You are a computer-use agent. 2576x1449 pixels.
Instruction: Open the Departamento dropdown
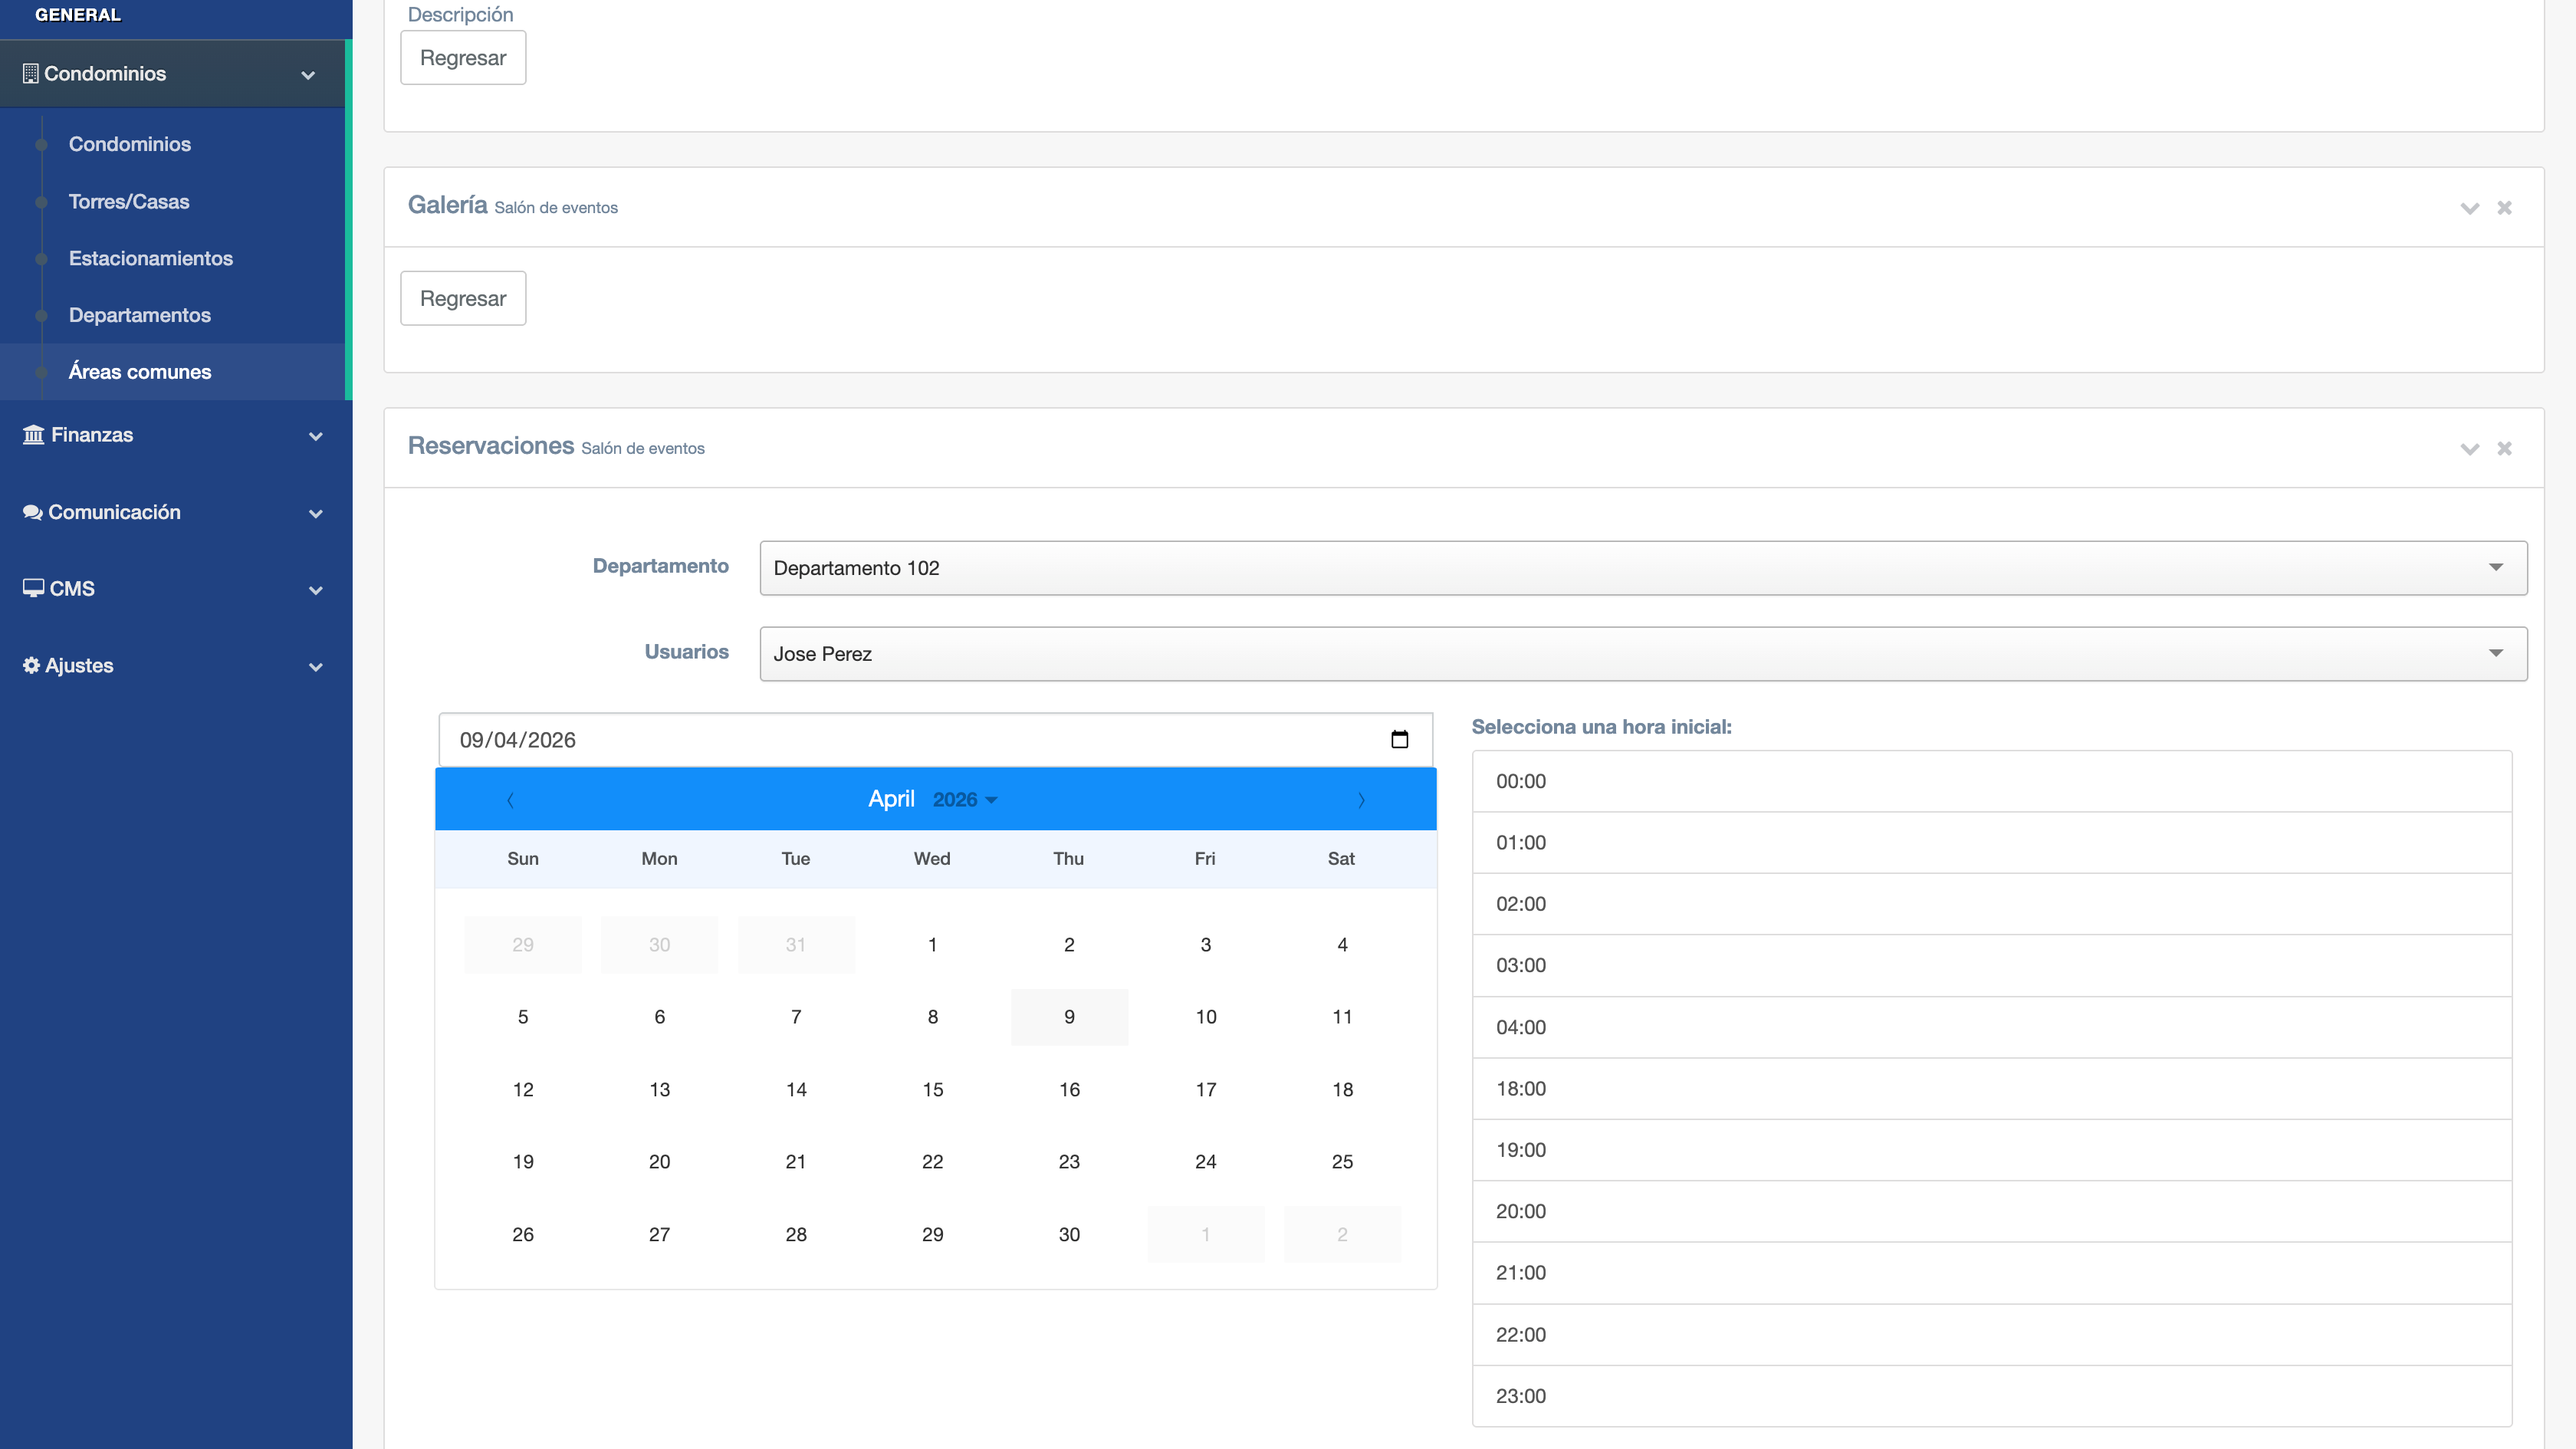1642,568
